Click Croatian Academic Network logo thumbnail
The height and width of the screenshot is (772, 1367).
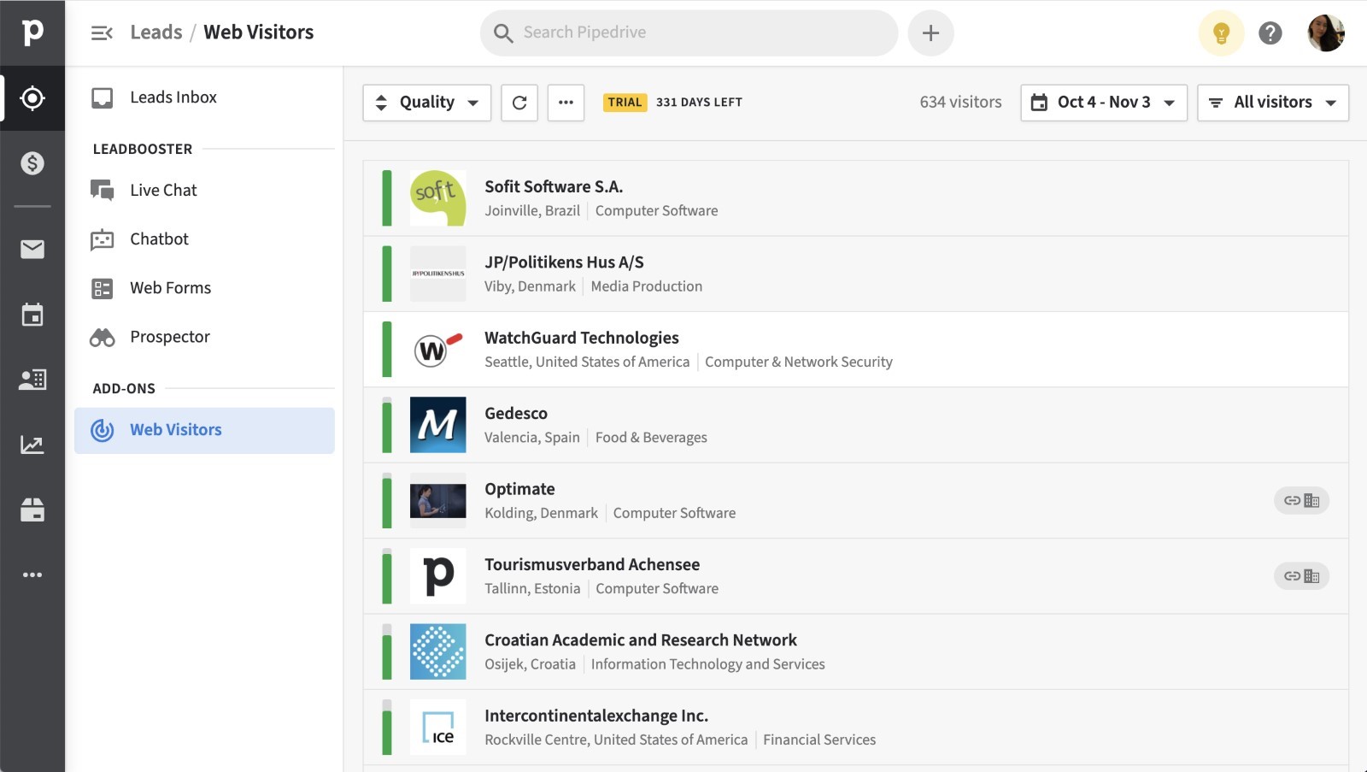pyautogui.click(x=437, y=651)
